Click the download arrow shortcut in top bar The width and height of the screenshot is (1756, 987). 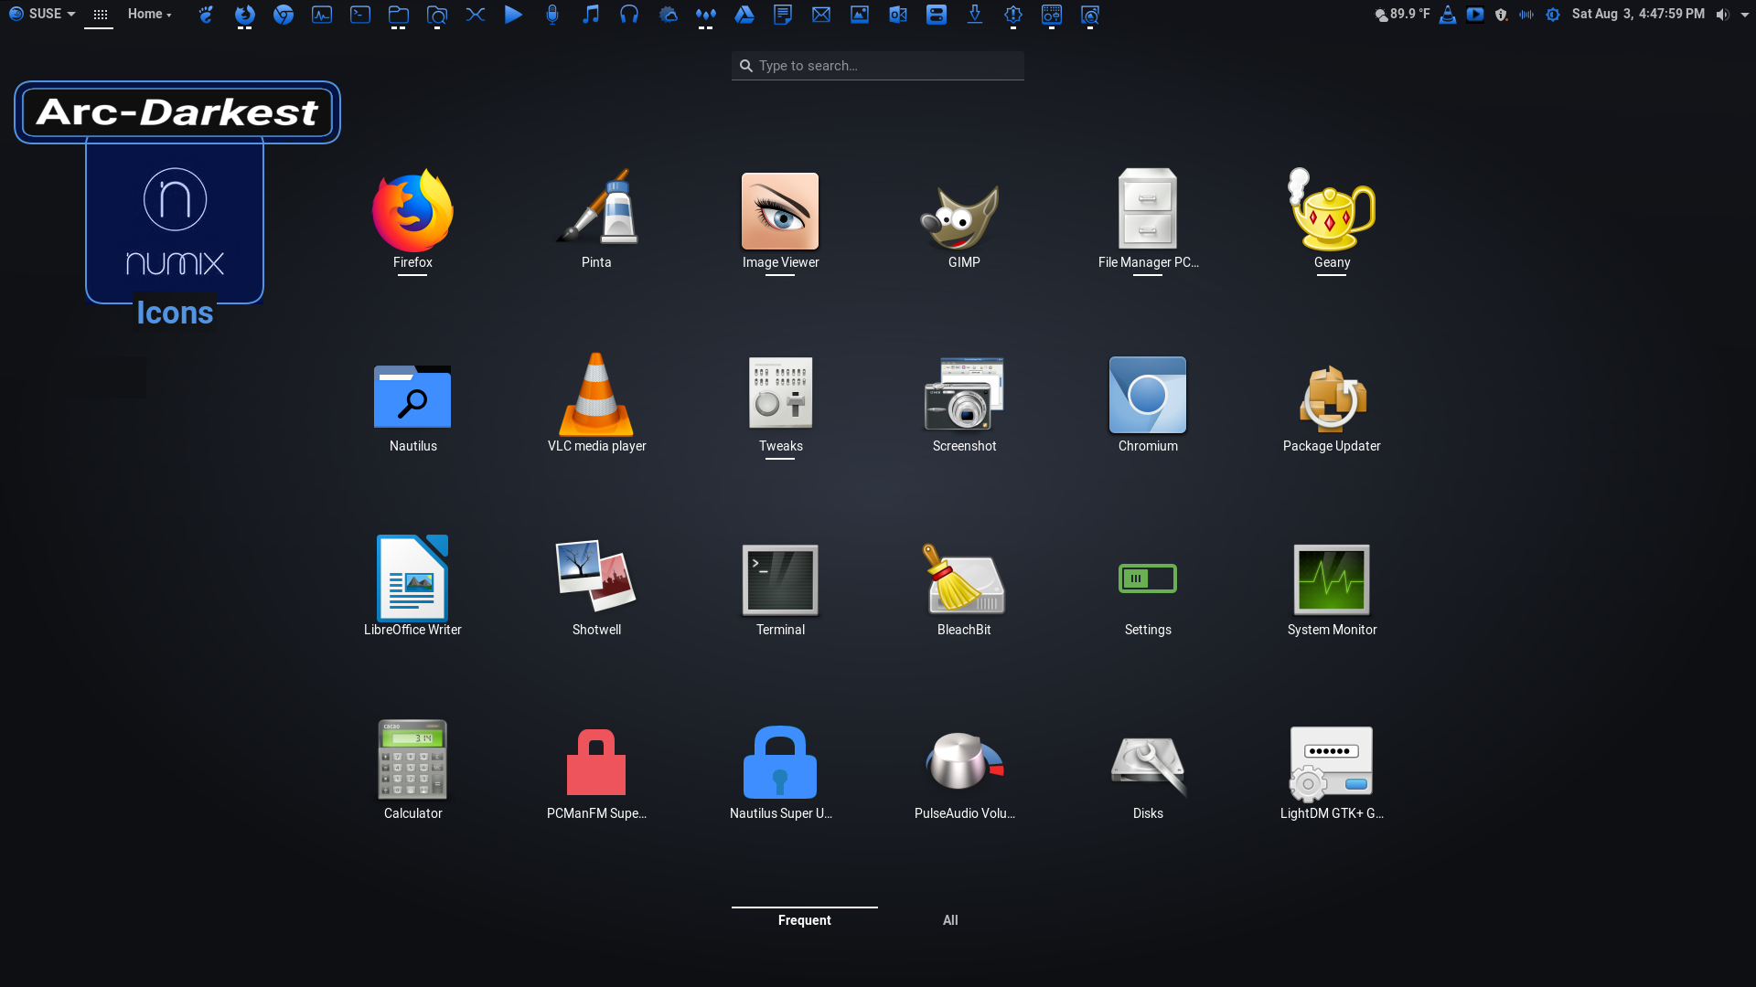pyautogui.click(x=975, y=15)
